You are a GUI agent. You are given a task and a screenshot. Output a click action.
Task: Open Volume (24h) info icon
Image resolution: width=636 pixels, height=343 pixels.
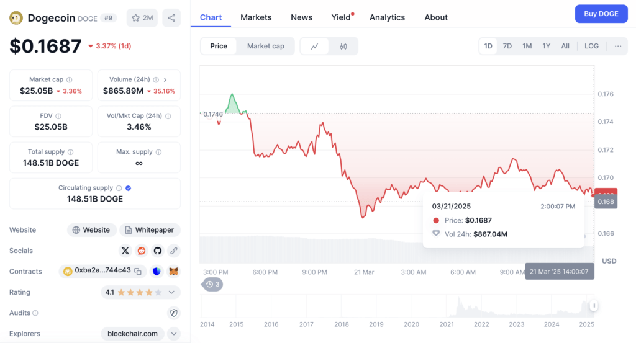pos(156,80)
